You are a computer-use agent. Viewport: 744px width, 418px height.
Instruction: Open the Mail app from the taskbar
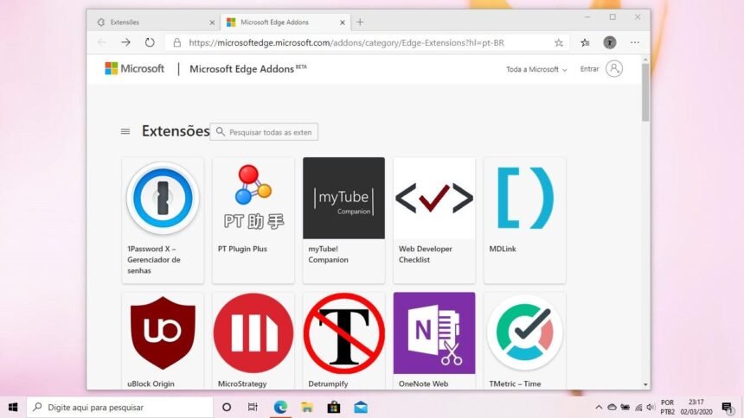coord(361,407)
